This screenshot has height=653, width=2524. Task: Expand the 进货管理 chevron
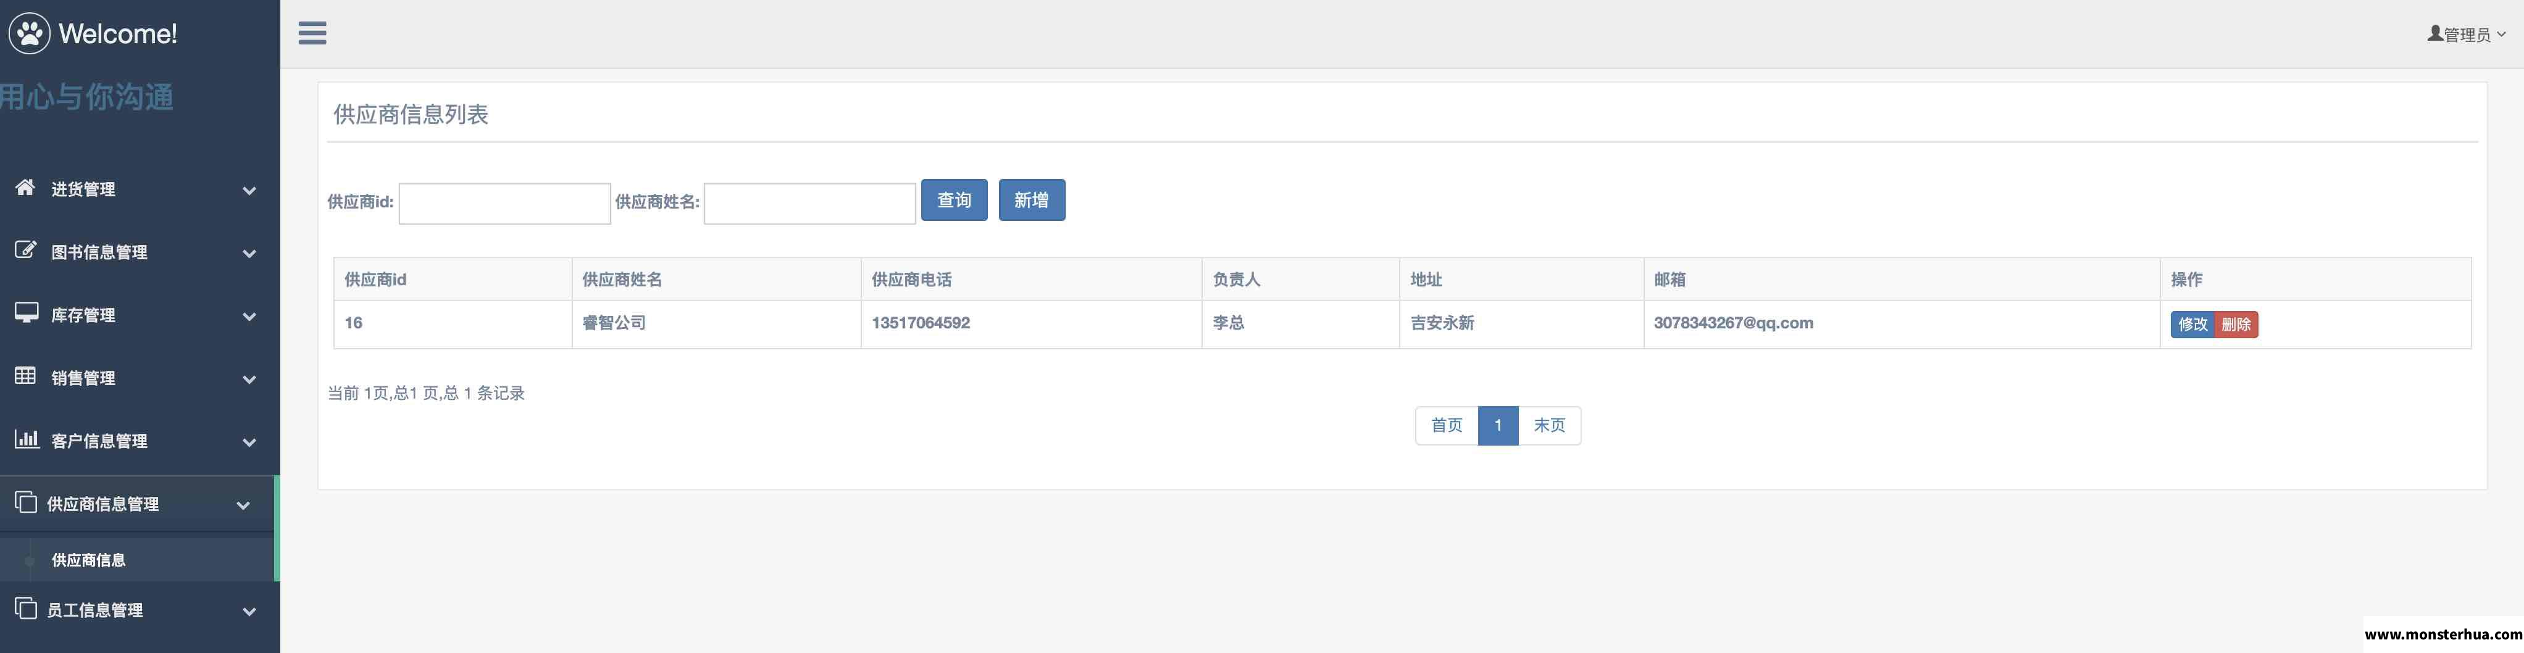pos(249,190)
